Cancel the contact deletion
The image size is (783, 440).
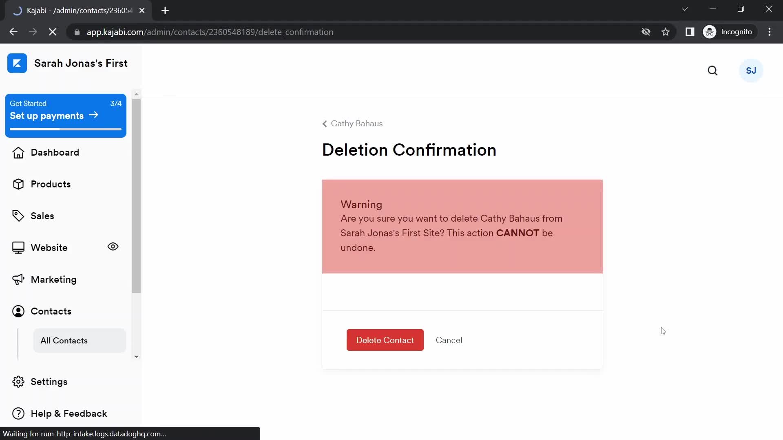(449, 340)
